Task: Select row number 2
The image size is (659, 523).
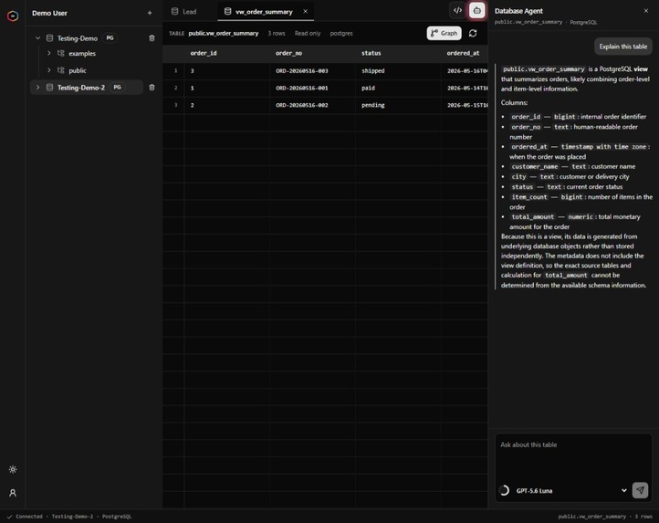Action: tap(175, 89)
